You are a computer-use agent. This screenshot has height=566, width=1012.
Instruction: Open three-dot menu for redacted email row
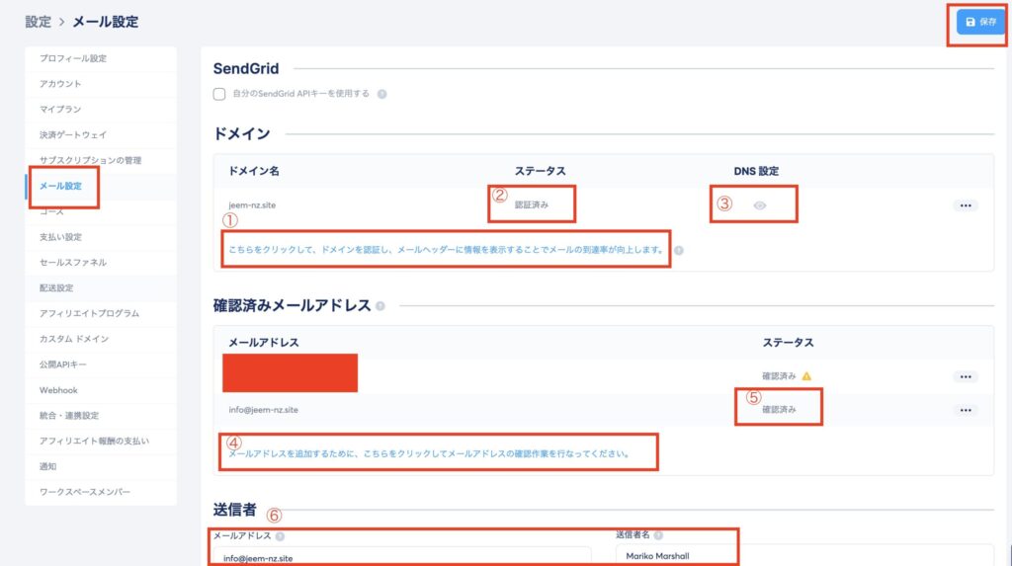[966, 376]
